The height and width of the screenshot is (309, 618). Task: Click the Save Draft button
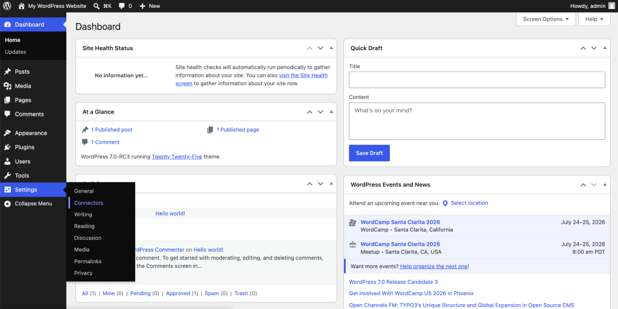click(369, 153)
